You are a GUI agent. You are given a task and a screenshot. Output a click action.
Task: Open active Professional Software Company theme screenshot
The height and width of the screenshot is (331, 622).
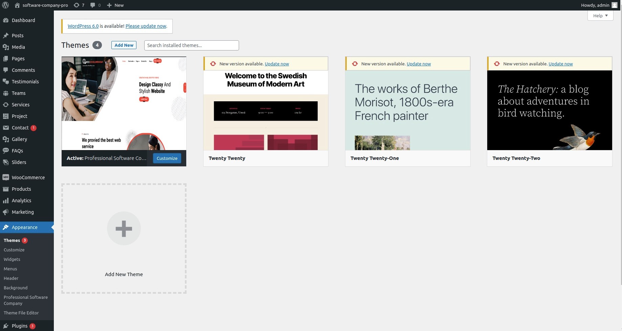tap(124, 103)
